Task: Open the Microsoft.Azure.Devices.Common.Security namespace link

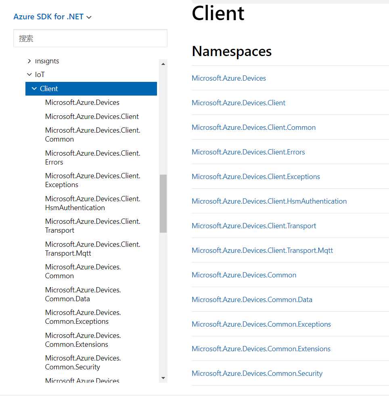Action: coord(257,373)
